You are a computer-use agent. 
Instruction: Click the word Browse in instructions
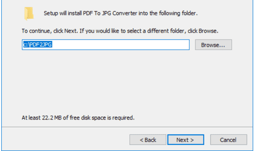tap(207, 31)
